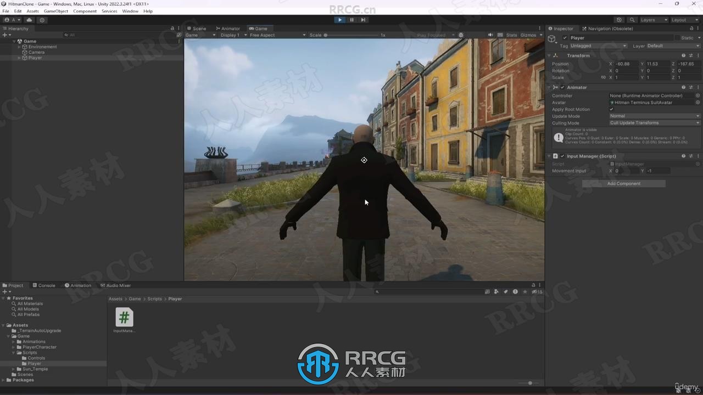Screen dimensions: 703x395
Task: Toggle Player object active checkbox
Action: 565,38
